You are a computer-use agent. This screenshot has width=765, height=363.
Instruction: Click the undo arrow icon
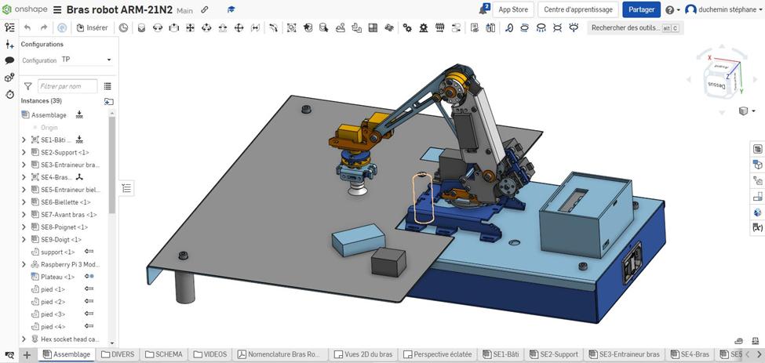pos(27,27)
